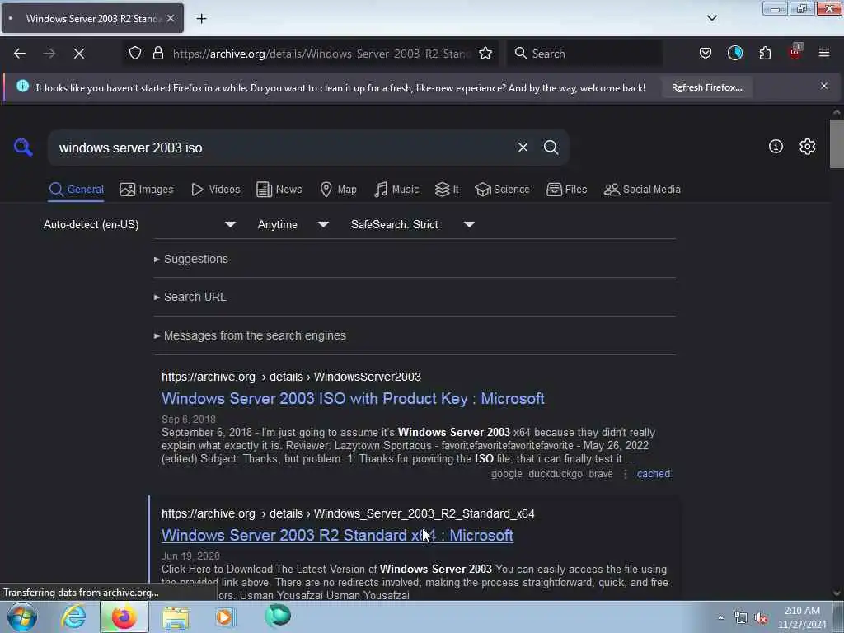The height and width of the screenshot is (633, 844).
Task: Open Firefox application menu hamburger
Action: point(824,54)
